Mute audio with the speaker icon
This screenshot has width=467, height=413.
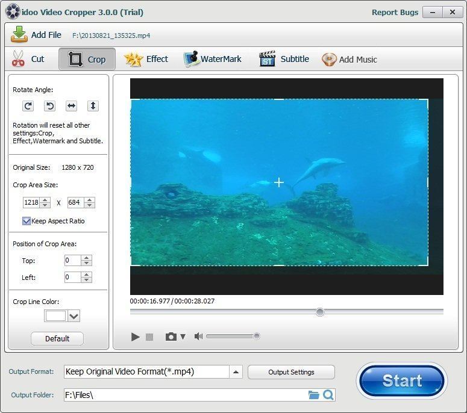click(x=198, y=336)
